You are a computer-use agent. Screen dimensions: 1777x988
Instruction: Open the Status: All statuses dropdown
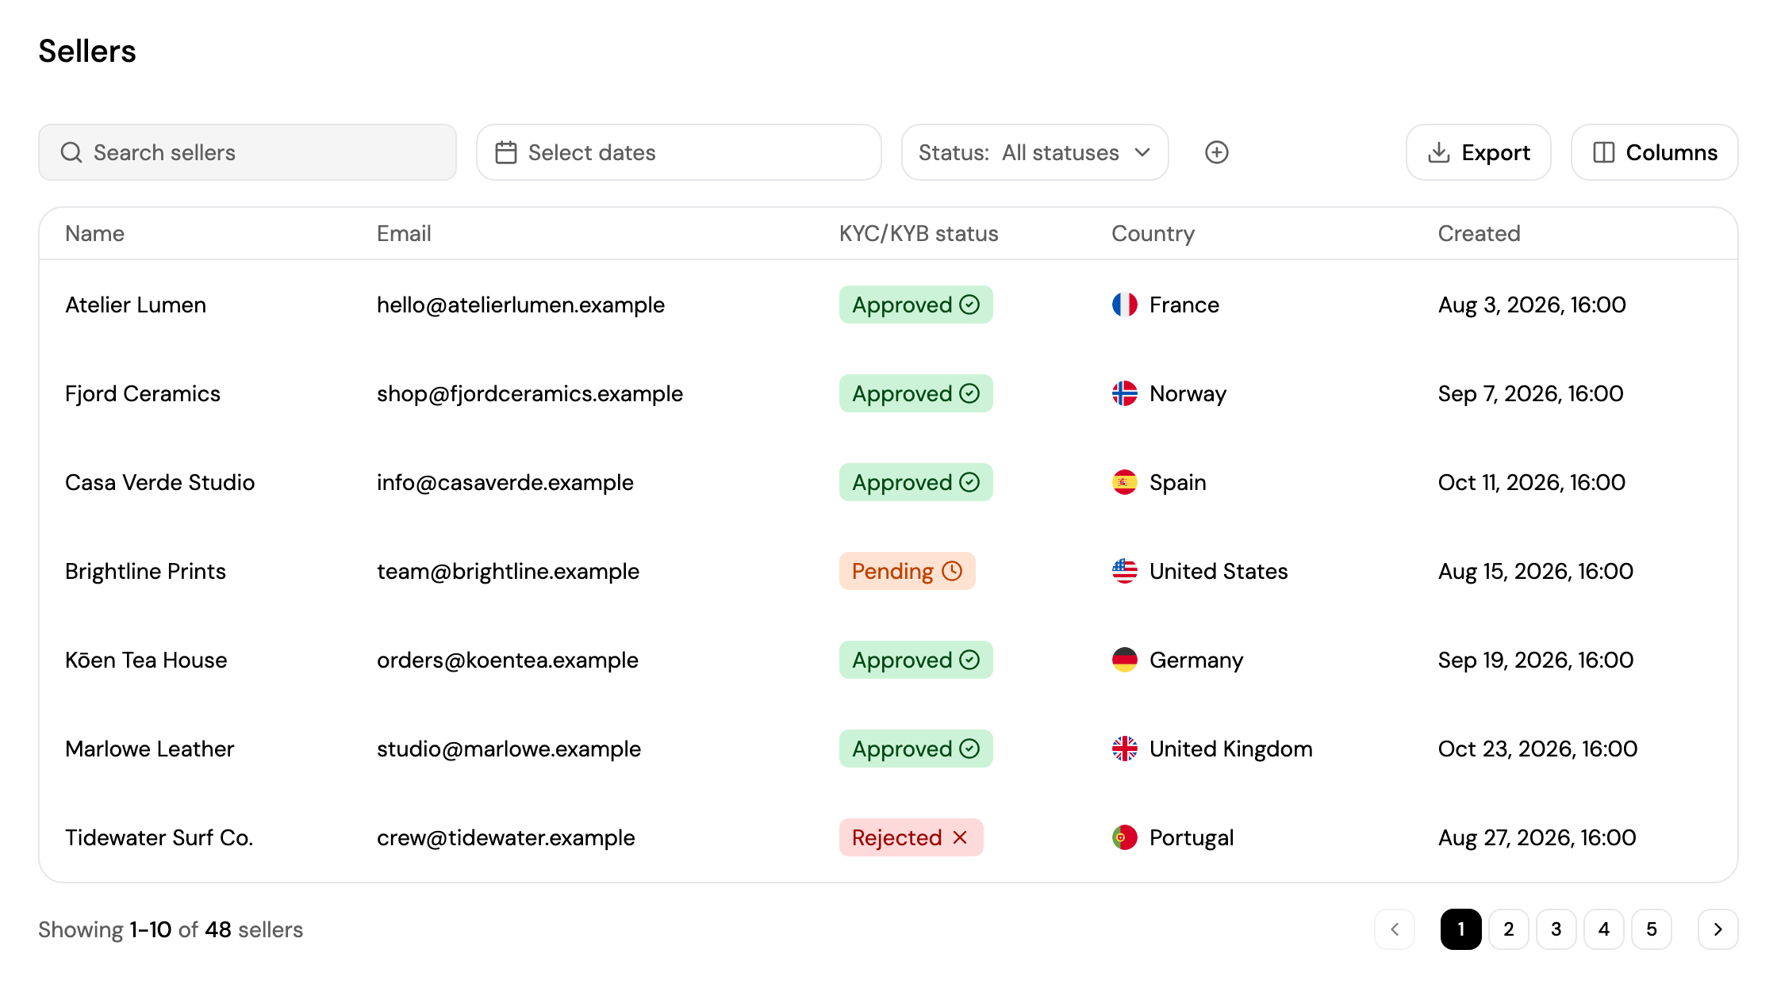[1034, 152]
